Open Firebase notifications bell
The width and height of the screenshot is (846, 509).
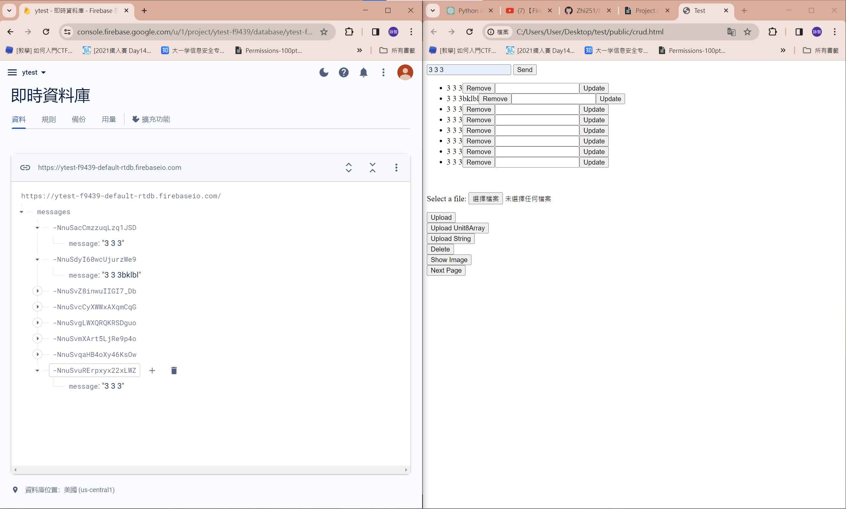[364, 72]
